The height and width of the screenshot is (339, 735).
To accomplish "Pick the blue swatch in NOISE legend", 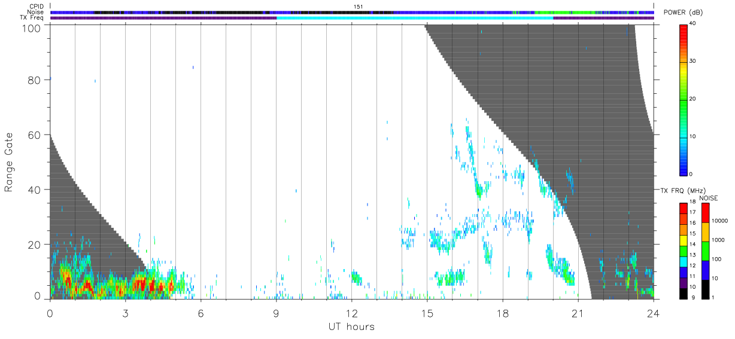I will (x=706, y=270).
